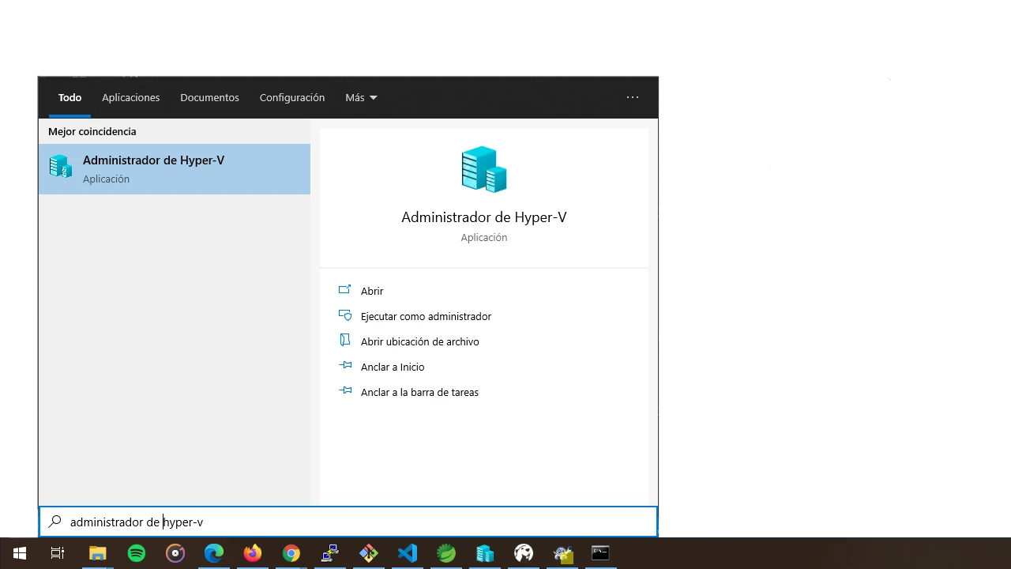The height and width of the screenshot is (569, 1011).
Task: Open the green Spring leaf app icon
Action: point(446,553)
